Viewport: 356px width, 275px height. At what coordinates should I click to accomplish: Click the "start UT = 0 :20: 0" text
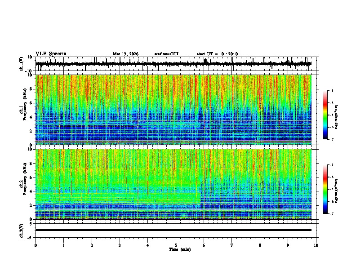click(x=217, y=54)
